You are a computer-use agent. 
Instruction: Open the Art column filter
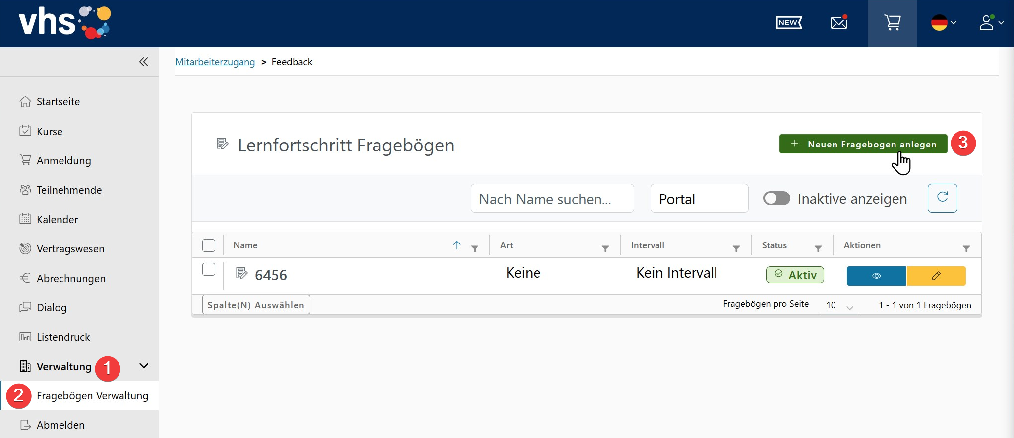pos(605,248)
